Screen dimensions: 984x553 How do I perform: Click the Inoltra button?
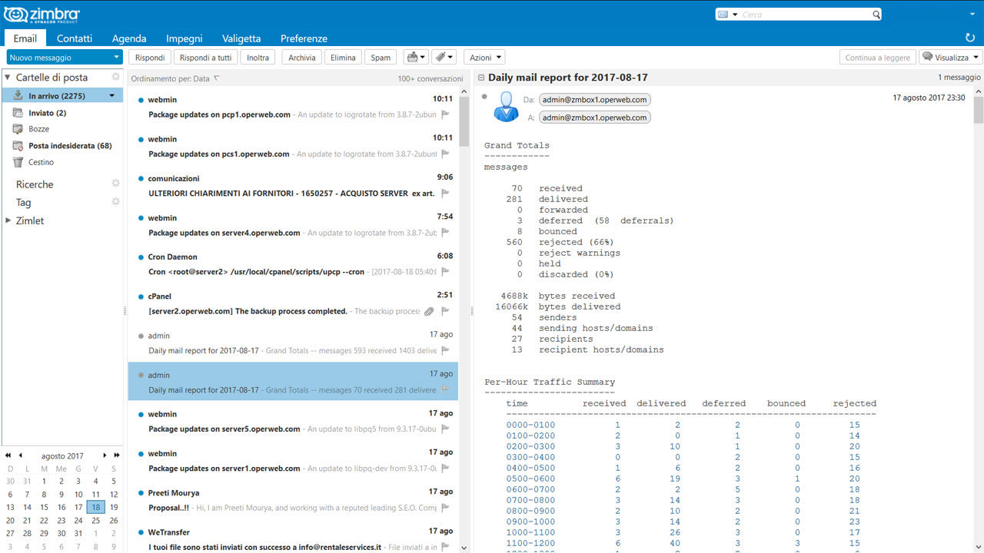(x=258, y=58)
